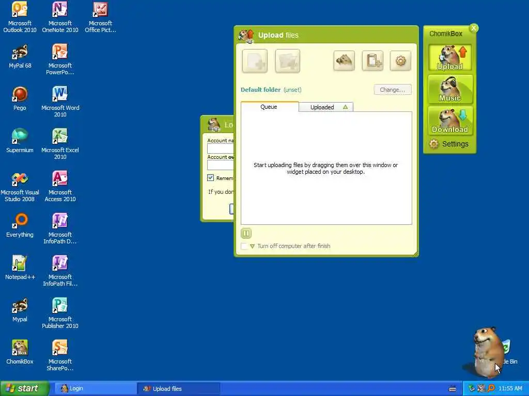Click the system clock showing 11:55 AM
The width and height of the screenshot is (529, 396).
point(510,389)
